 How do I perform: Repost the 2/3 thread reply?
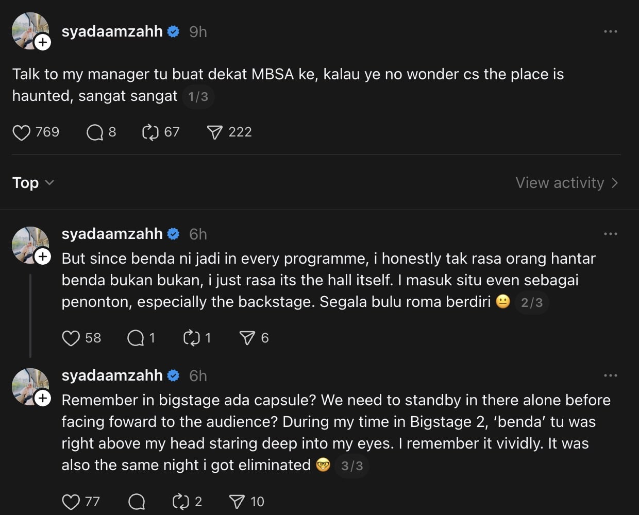click(192, 338)
